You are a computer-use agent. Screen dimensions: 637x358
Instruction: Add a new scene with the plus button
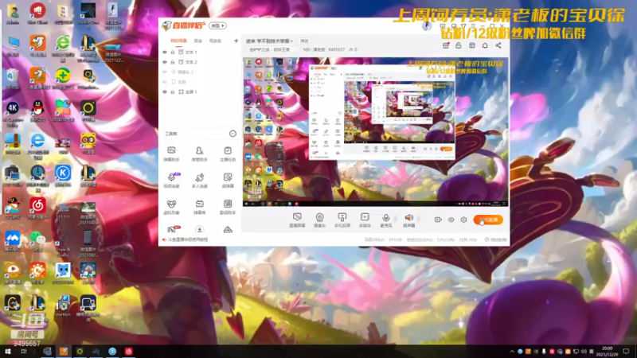click(236, 41)
